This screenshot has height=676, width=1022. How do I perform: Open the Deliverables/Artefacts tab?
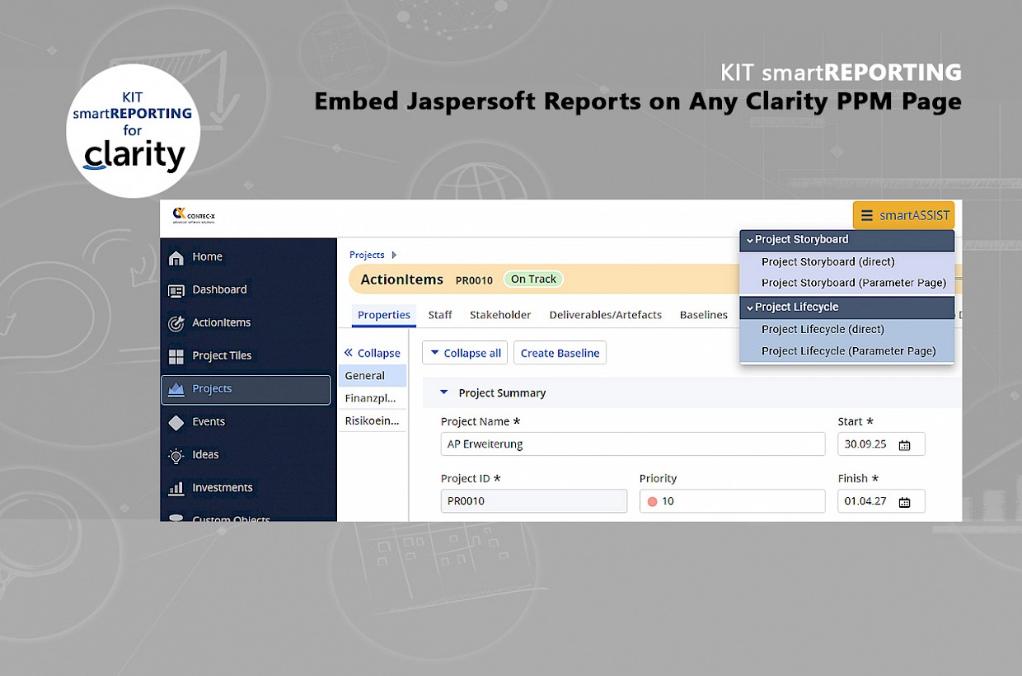[x=606, y=315]
